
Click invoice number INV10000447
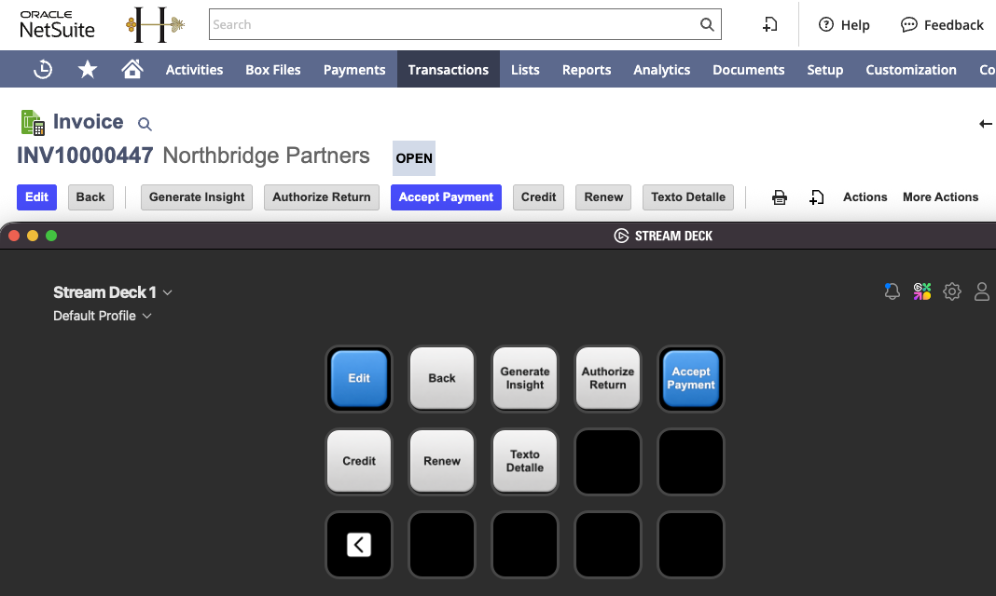(x=85, y=156)
